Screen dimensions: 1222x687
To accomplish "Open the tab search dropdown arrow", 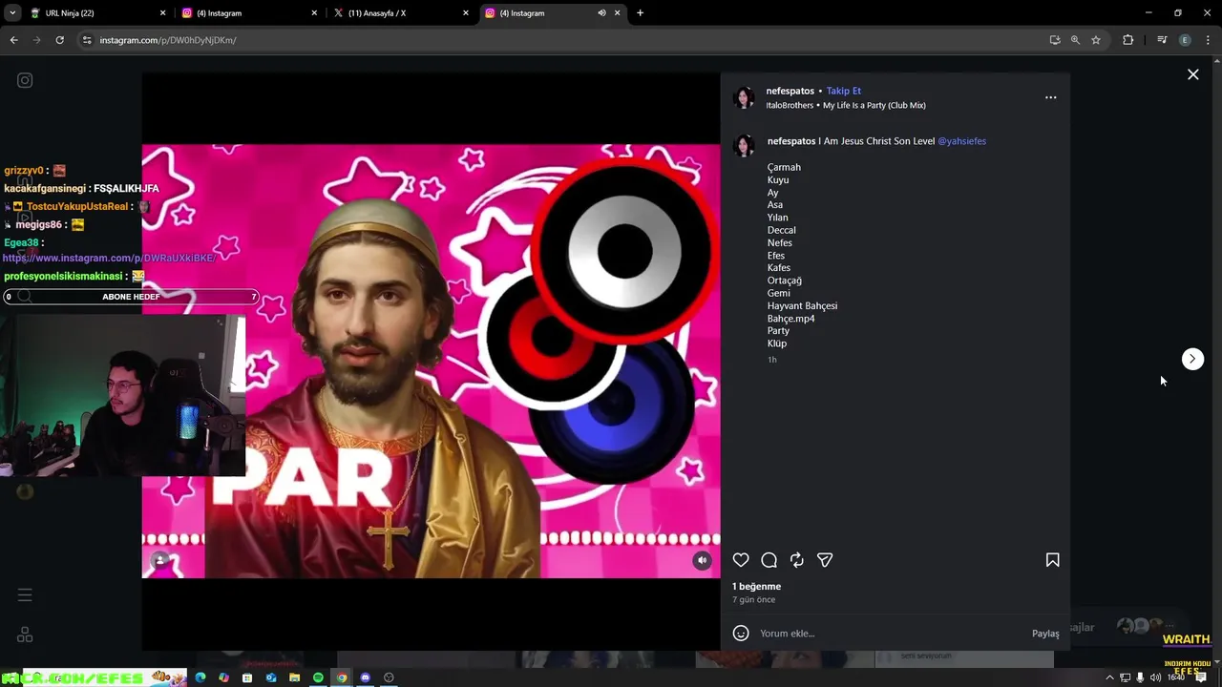I will pos(12,13).
